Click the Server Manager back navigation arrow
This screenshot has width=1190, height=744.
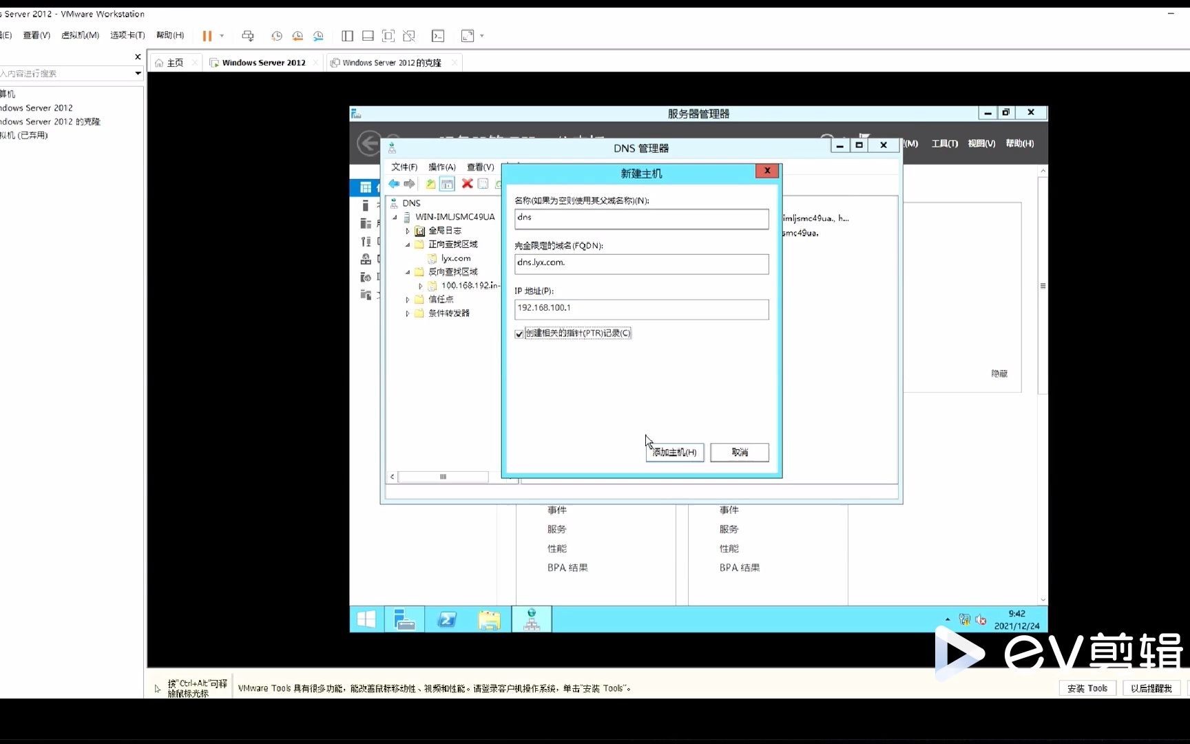point(369,143)
